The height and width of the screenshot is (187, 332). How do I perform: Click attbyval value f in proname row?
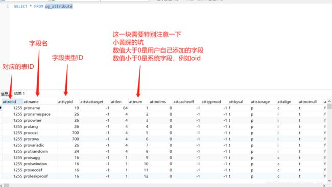point(229,108)
